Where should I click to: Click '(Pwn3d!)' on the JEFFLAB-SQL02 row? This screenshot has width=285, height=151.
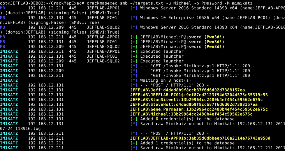click(x=214, y=47)
